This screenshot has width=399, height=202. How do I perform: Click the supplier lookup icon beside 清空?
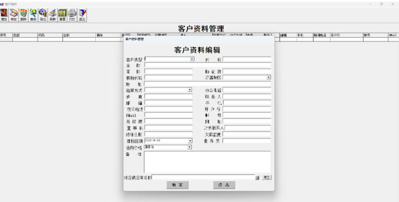tap(258, 178)
